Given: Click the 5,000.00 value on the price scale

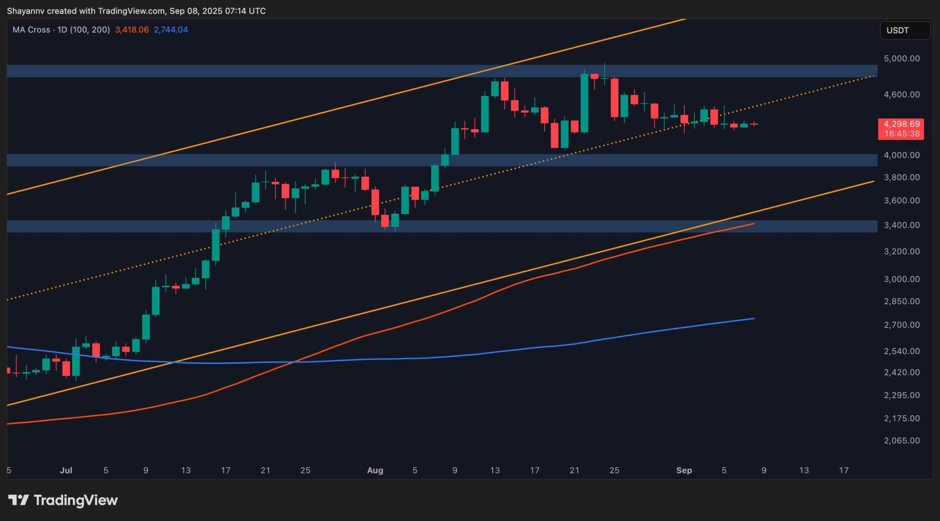Looking at the screenshot, I should point(903,58).
